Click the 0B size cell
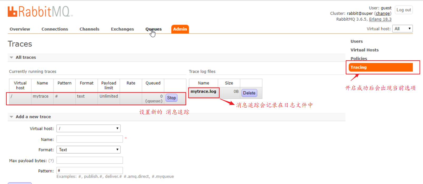423x184 pixels. click(229, 93)
